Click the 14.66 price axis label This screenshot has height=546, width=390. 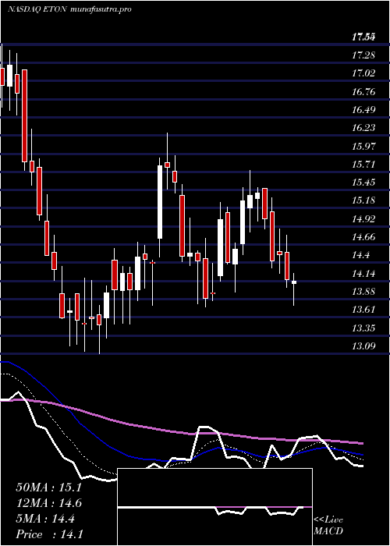click(363, 237)
